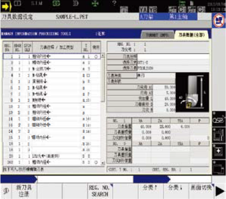Click the tool list scroll-down arrow
Screen dimensions: 226x199
(x=103, y=163)
